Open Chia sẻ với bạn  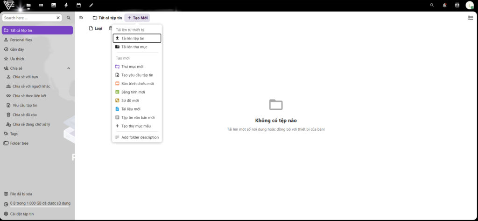click(x=38, y=77)
